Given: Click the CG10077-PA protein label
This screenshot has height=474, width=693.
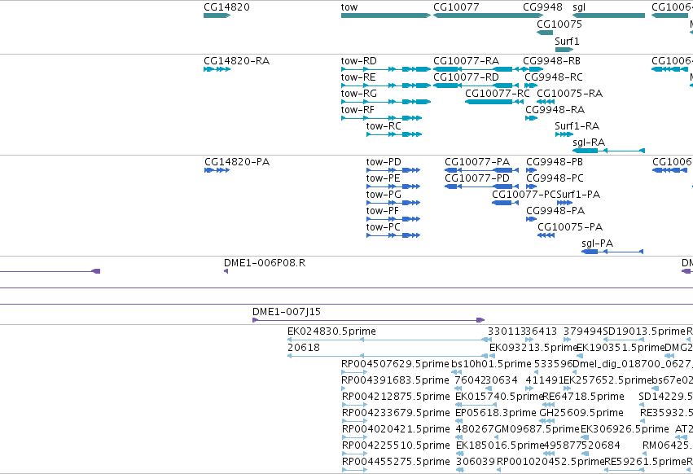Looking at the screenshot, I should click(x=477, y=162).
